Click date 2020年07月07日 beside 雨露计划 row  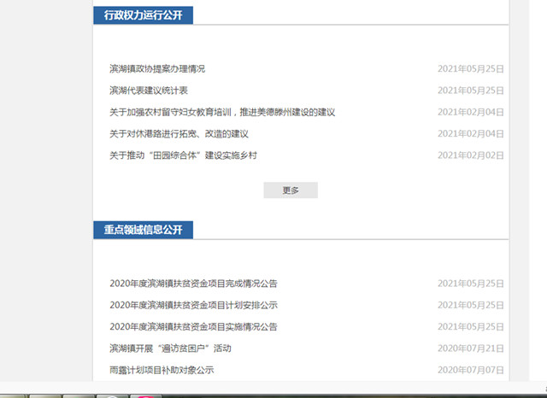pos(471,370)
